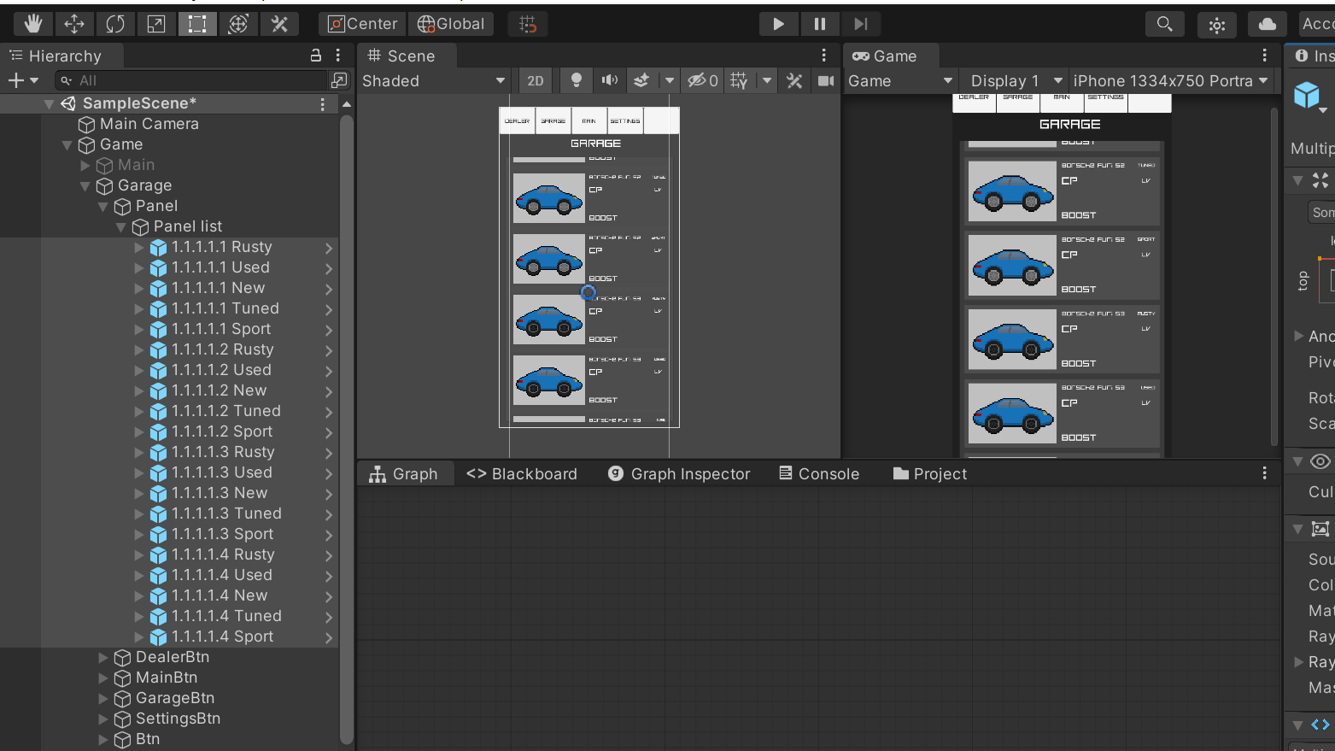This screenshot has width=1335, height=751.
Task: Select the combined Transform tool
Action: [238, 24]
